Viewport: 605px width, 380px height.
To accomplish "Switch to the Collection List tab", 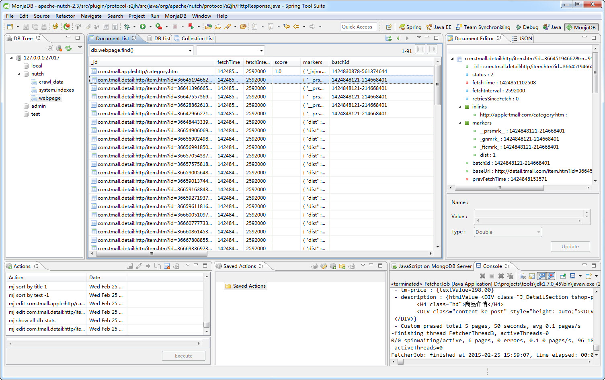I will 194,39.
